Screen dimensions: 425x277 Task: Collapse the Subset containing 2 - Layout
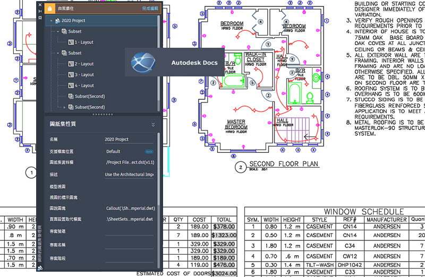[x=58, y=53]
